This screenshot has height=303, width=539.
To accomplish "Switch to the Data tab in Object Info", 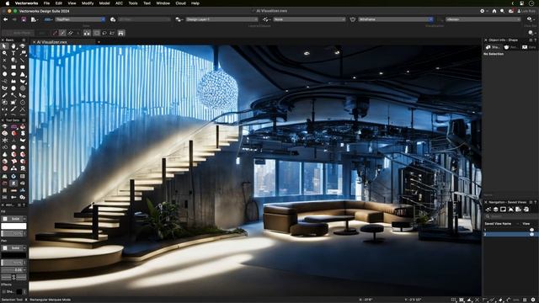I will 529,47.
